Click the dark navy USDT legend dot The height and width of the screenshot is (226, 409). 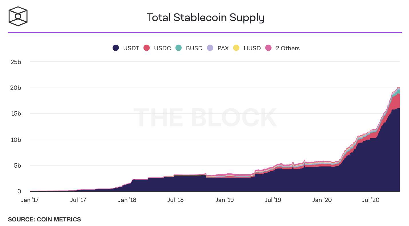(116, 48)
